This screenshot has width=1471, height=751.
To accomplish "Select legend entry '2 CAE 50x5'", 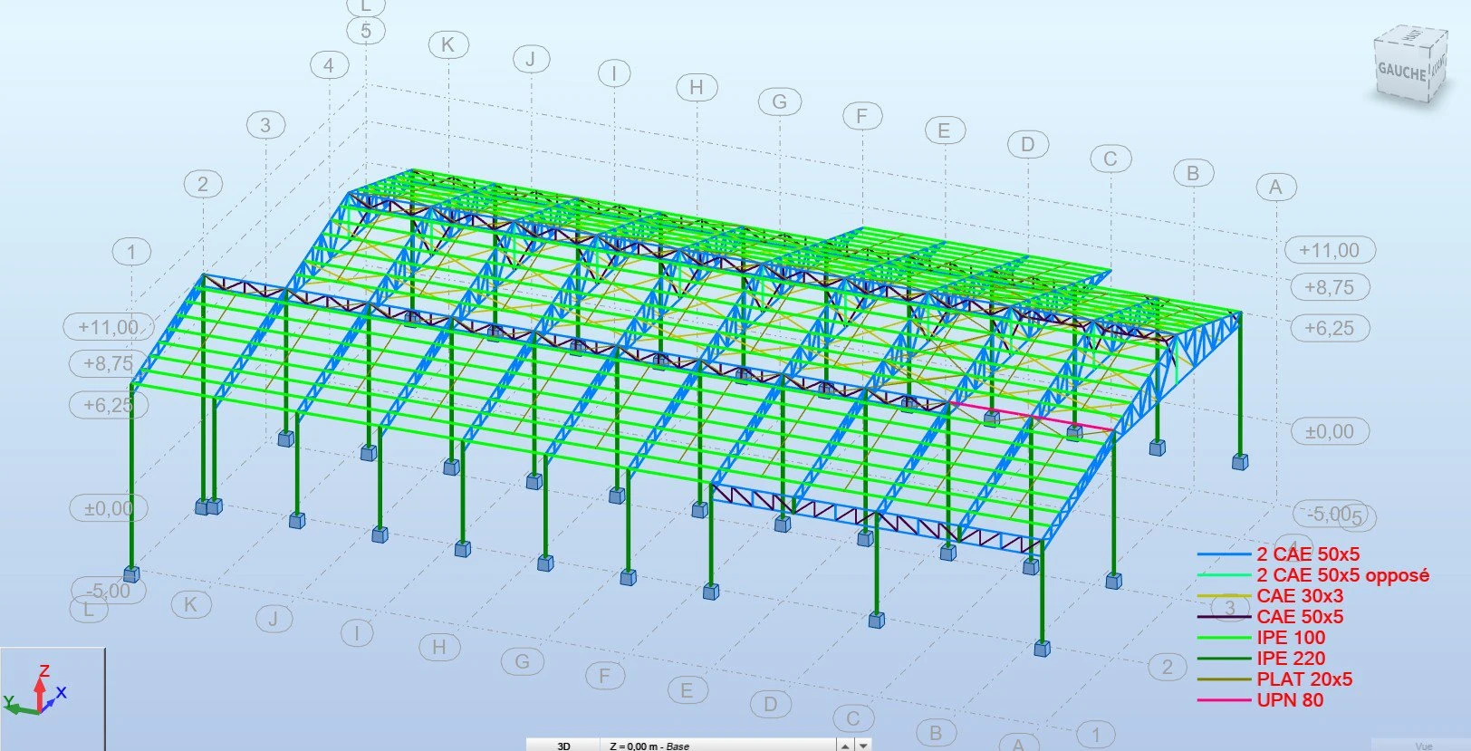I will 1307,554.
